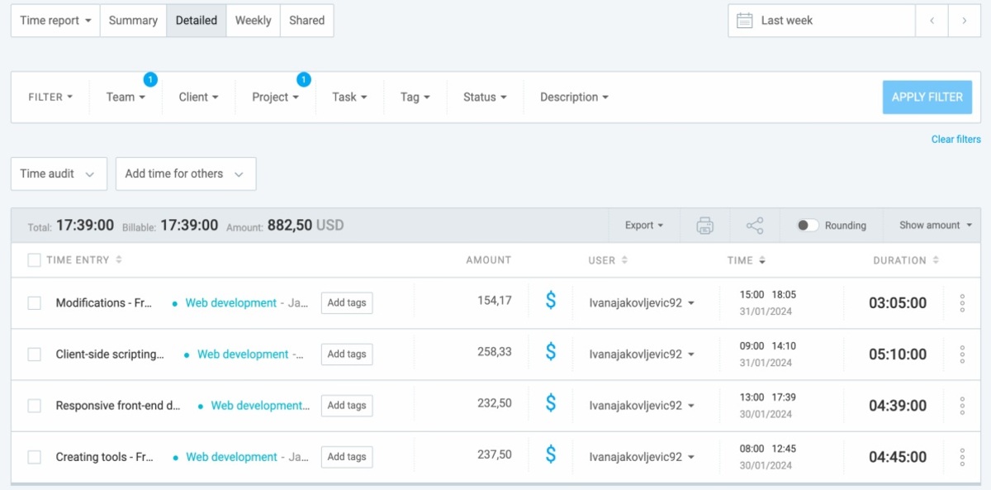Click the dollar icon on Responsive front-end row

click(x=550, y=405)
